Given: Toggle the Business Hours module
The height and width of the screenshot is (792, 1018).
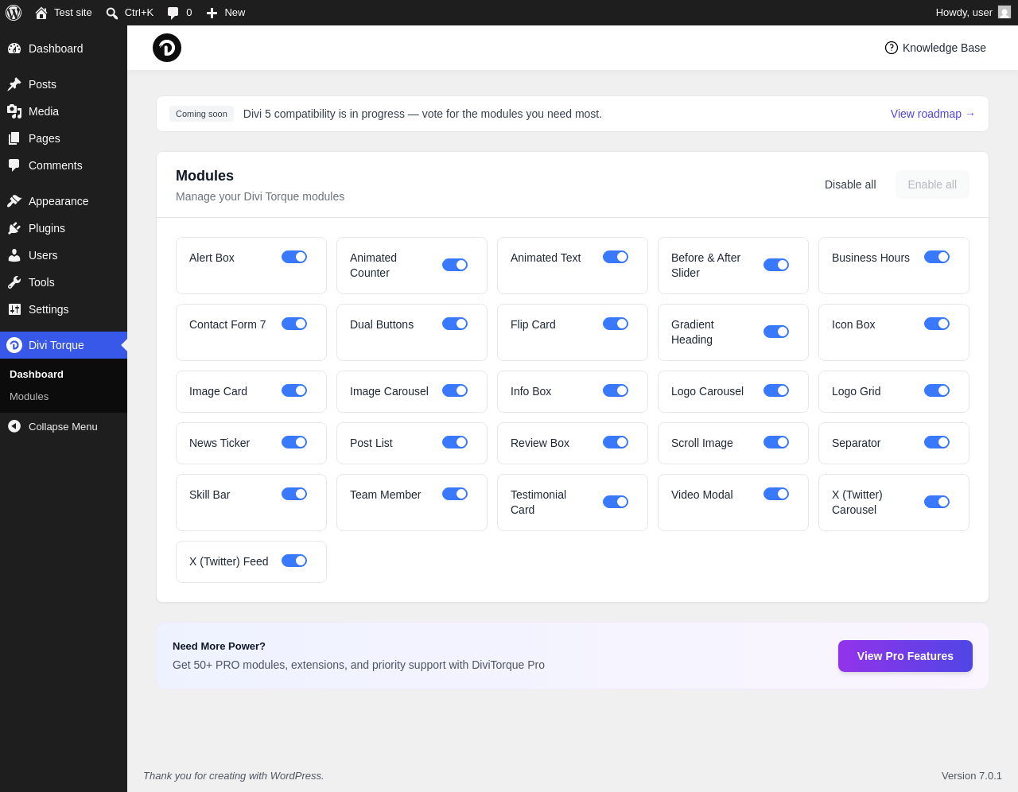Looking at the screenshot, I should point(937,257).
